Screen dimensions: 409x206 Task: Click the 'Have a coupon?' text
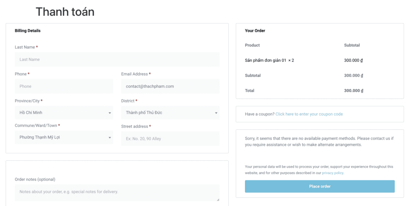tap(259, 114)
